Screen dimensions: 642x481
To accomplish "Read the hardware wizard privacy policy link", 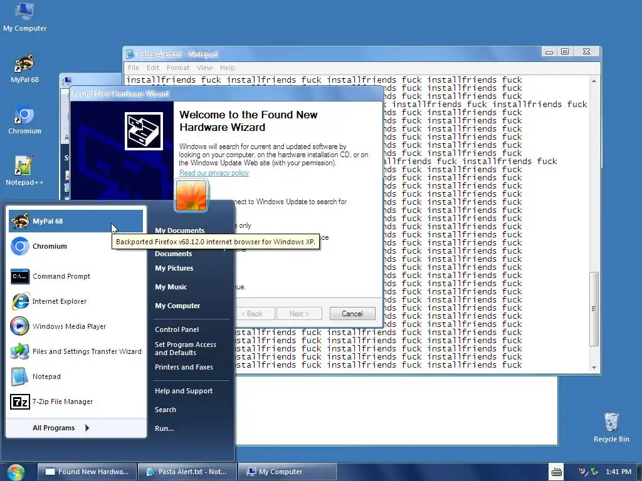I will click(x=214, y=173).
